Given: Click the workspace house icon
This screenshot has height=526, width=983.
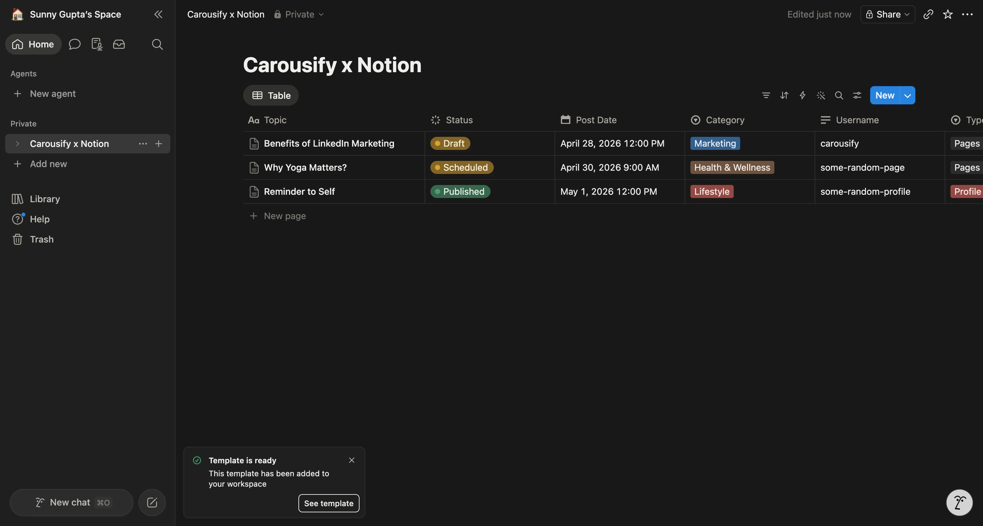Looking at the screenshot, I should pos(17,15).
